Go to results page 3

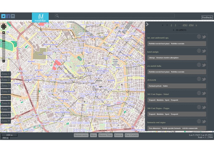[x=176, y=25]
